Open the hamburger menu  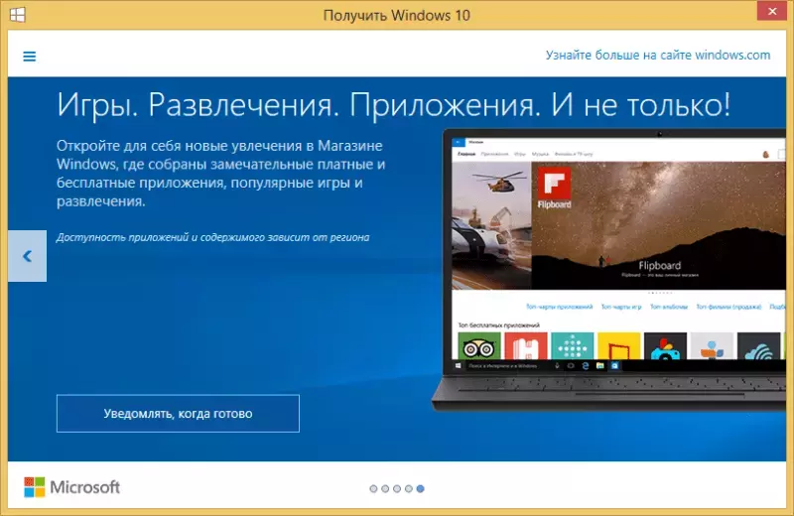click(30, 57)
